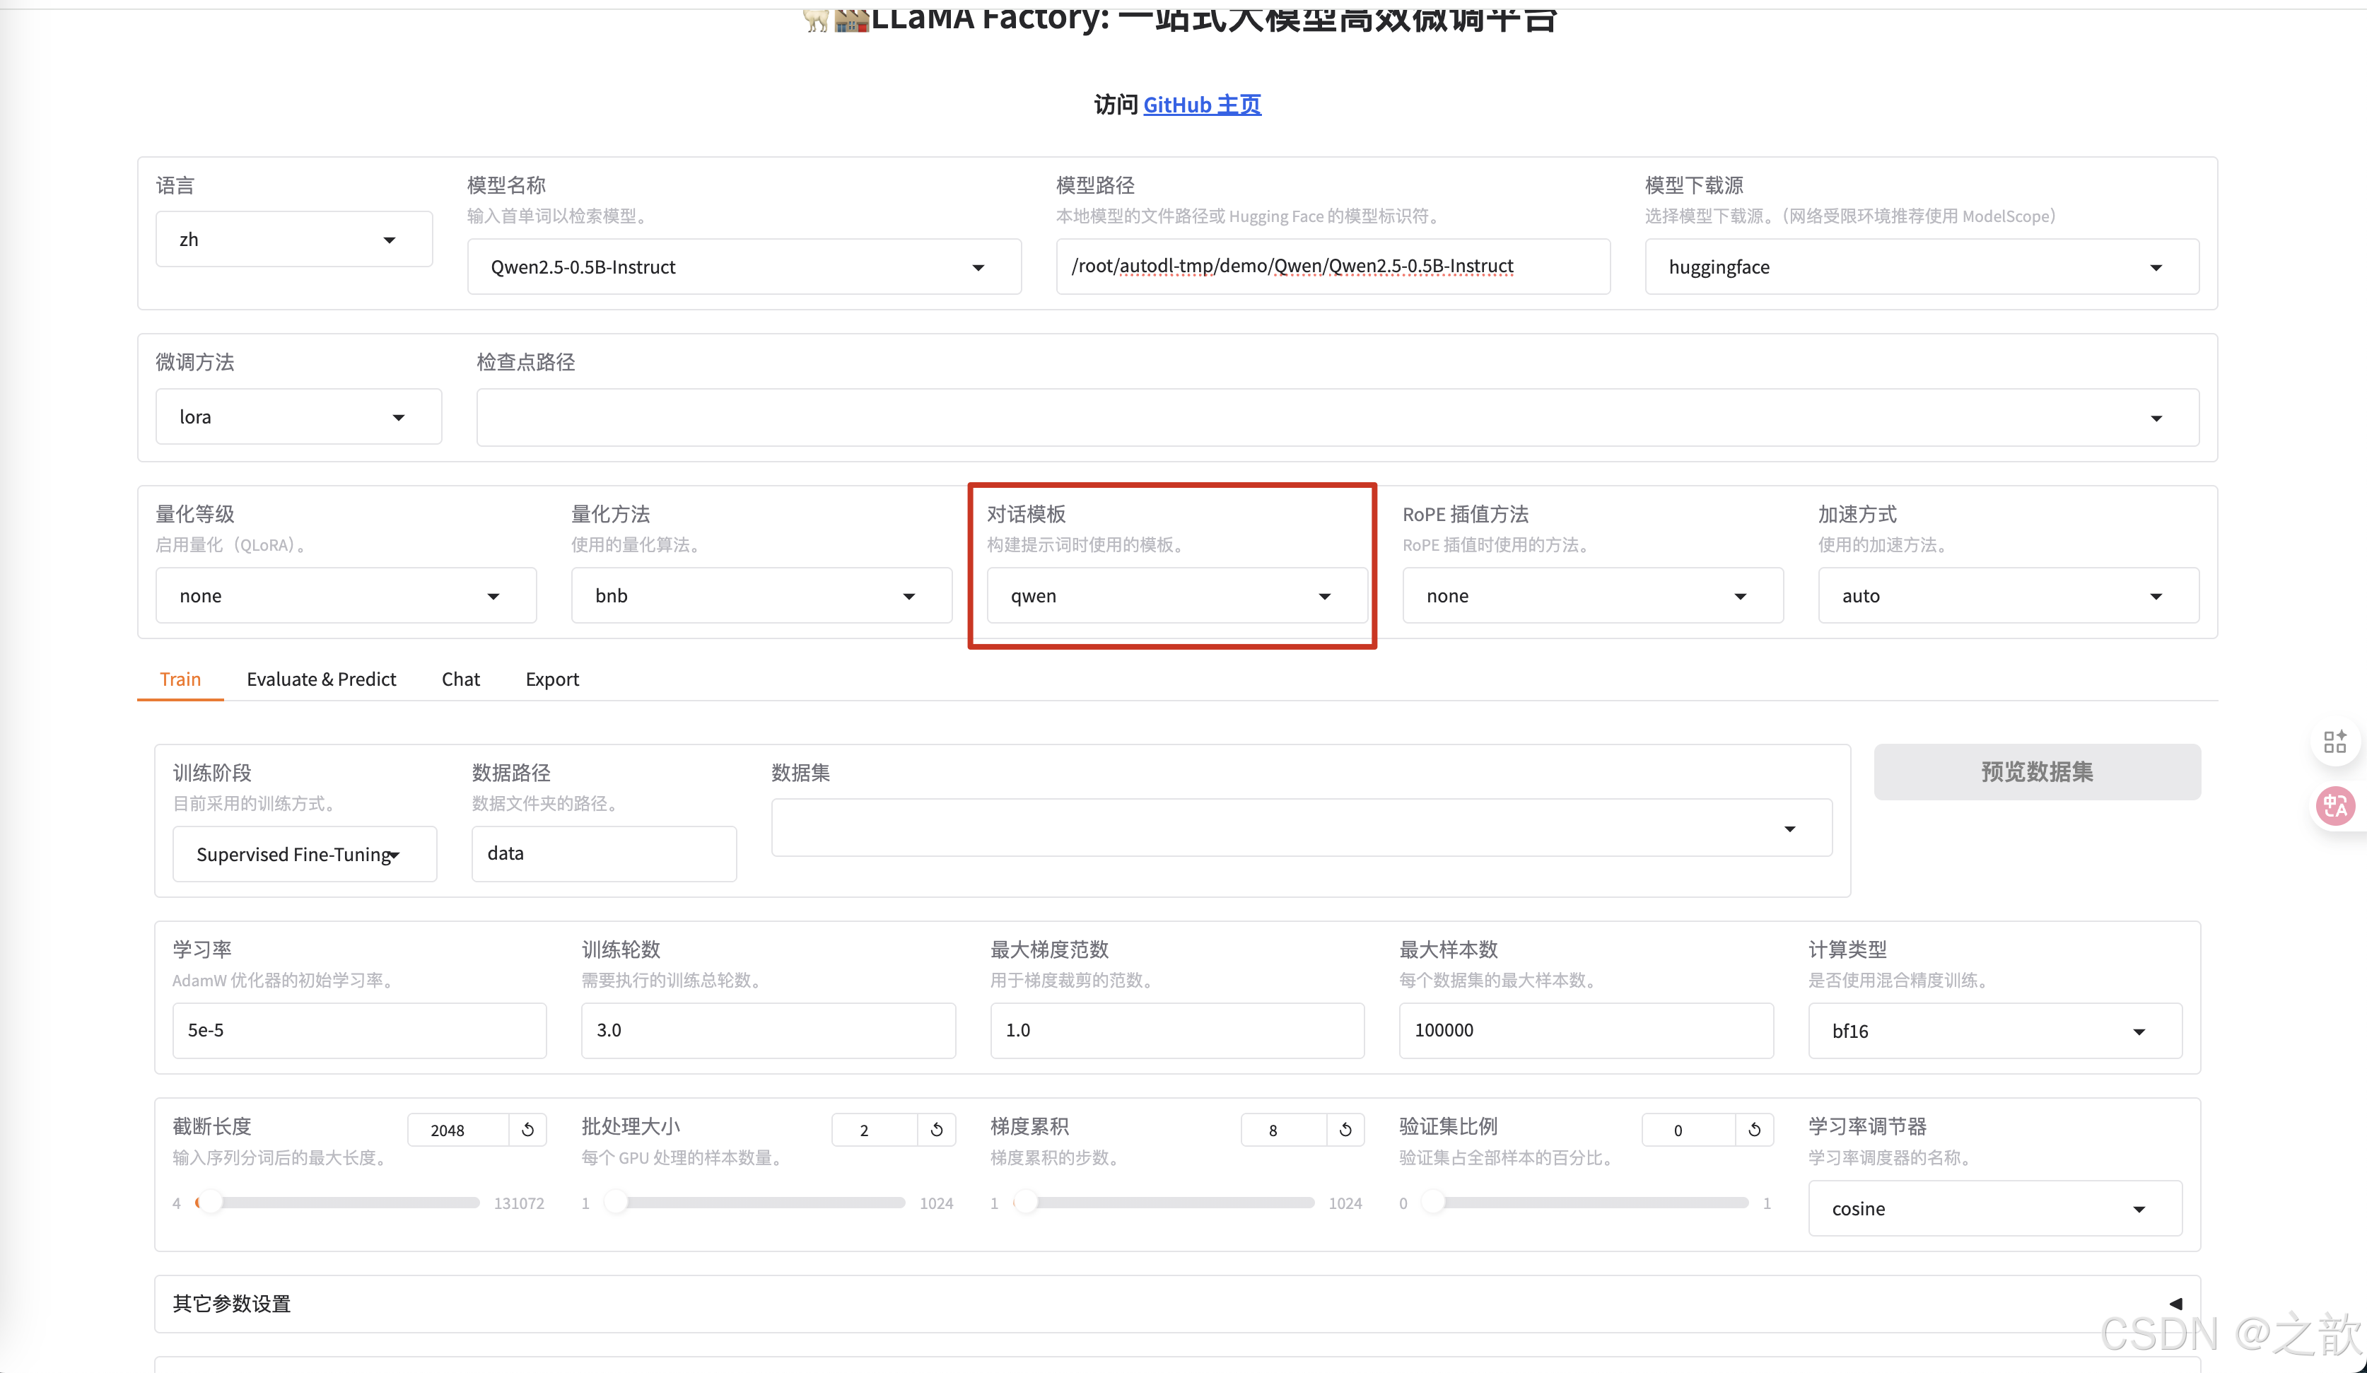
Task: Adjust the 梯度累积 slider
Action: click(1164, 1202)
